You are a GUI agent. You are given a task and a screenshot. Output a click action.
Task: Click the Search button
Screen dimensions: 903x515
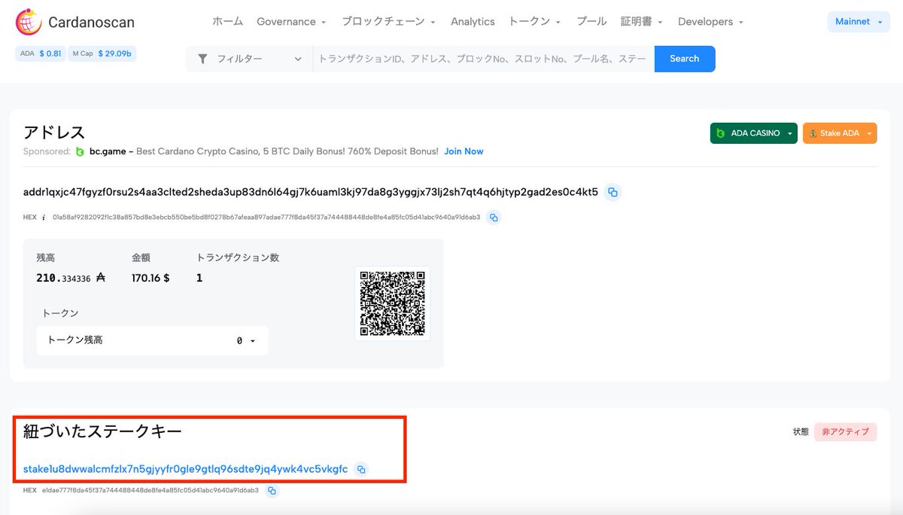pos(685,59)
